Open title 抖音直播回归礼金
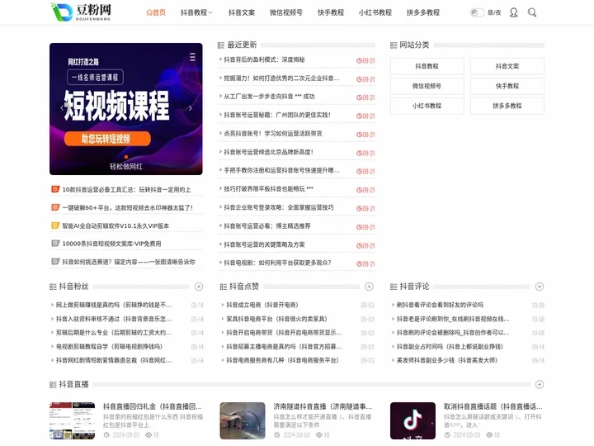Image resolution: width=594 pixels, height=446 pixels. pos(153,406)
